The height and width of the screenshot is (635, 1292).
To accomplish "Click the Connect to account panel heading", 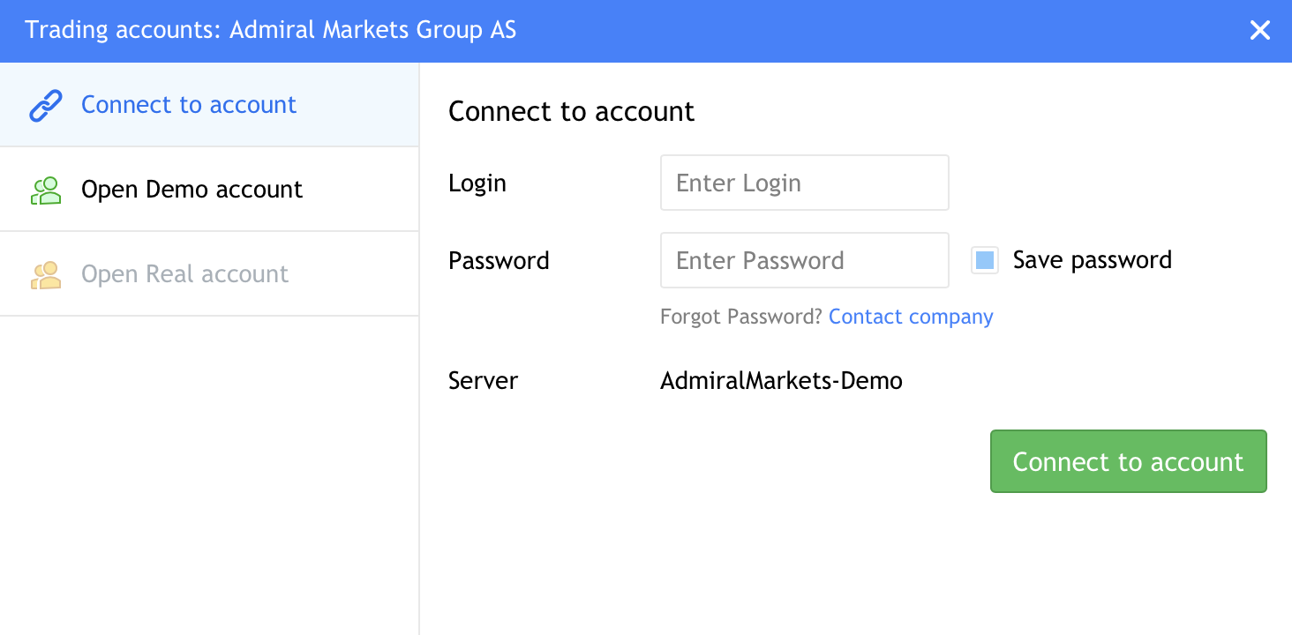I will 571,112.
